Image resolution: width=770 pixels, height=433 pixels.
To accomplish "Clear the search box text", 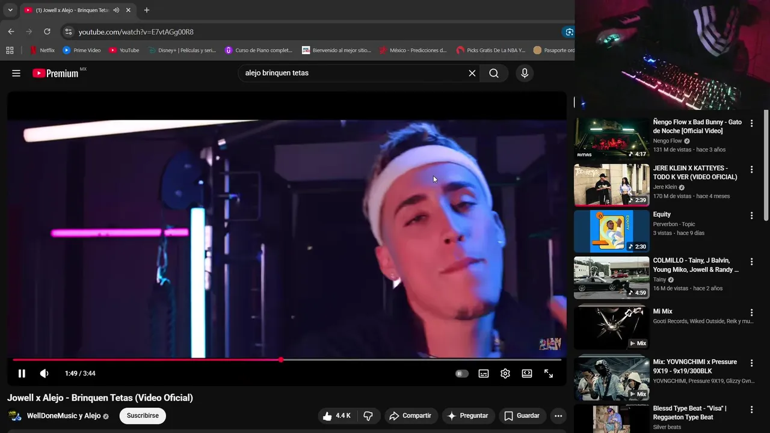I will (x=472, y=73).
